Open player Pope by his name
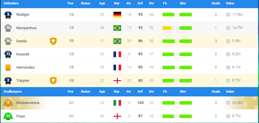Viewport: 259px width, 123px height. pyautogui.click(x=21, y=116)
